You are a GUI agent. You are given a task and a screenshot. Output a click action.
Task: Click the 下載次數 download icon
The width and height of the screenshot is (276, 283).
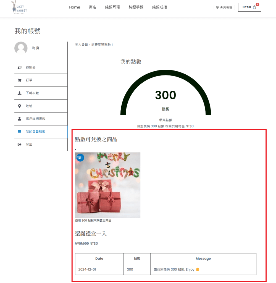19,93
